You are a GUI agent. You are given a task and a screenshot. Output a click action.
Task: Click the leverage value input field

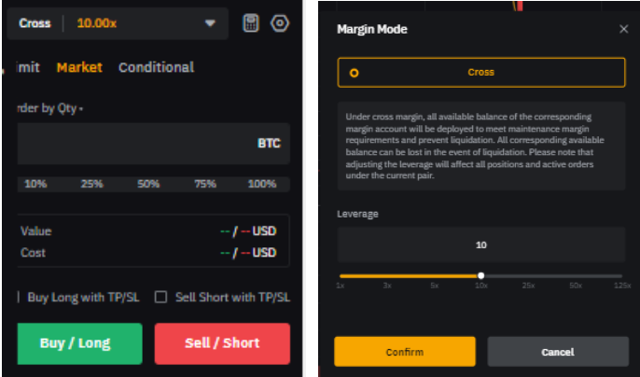tap(480, 245)
